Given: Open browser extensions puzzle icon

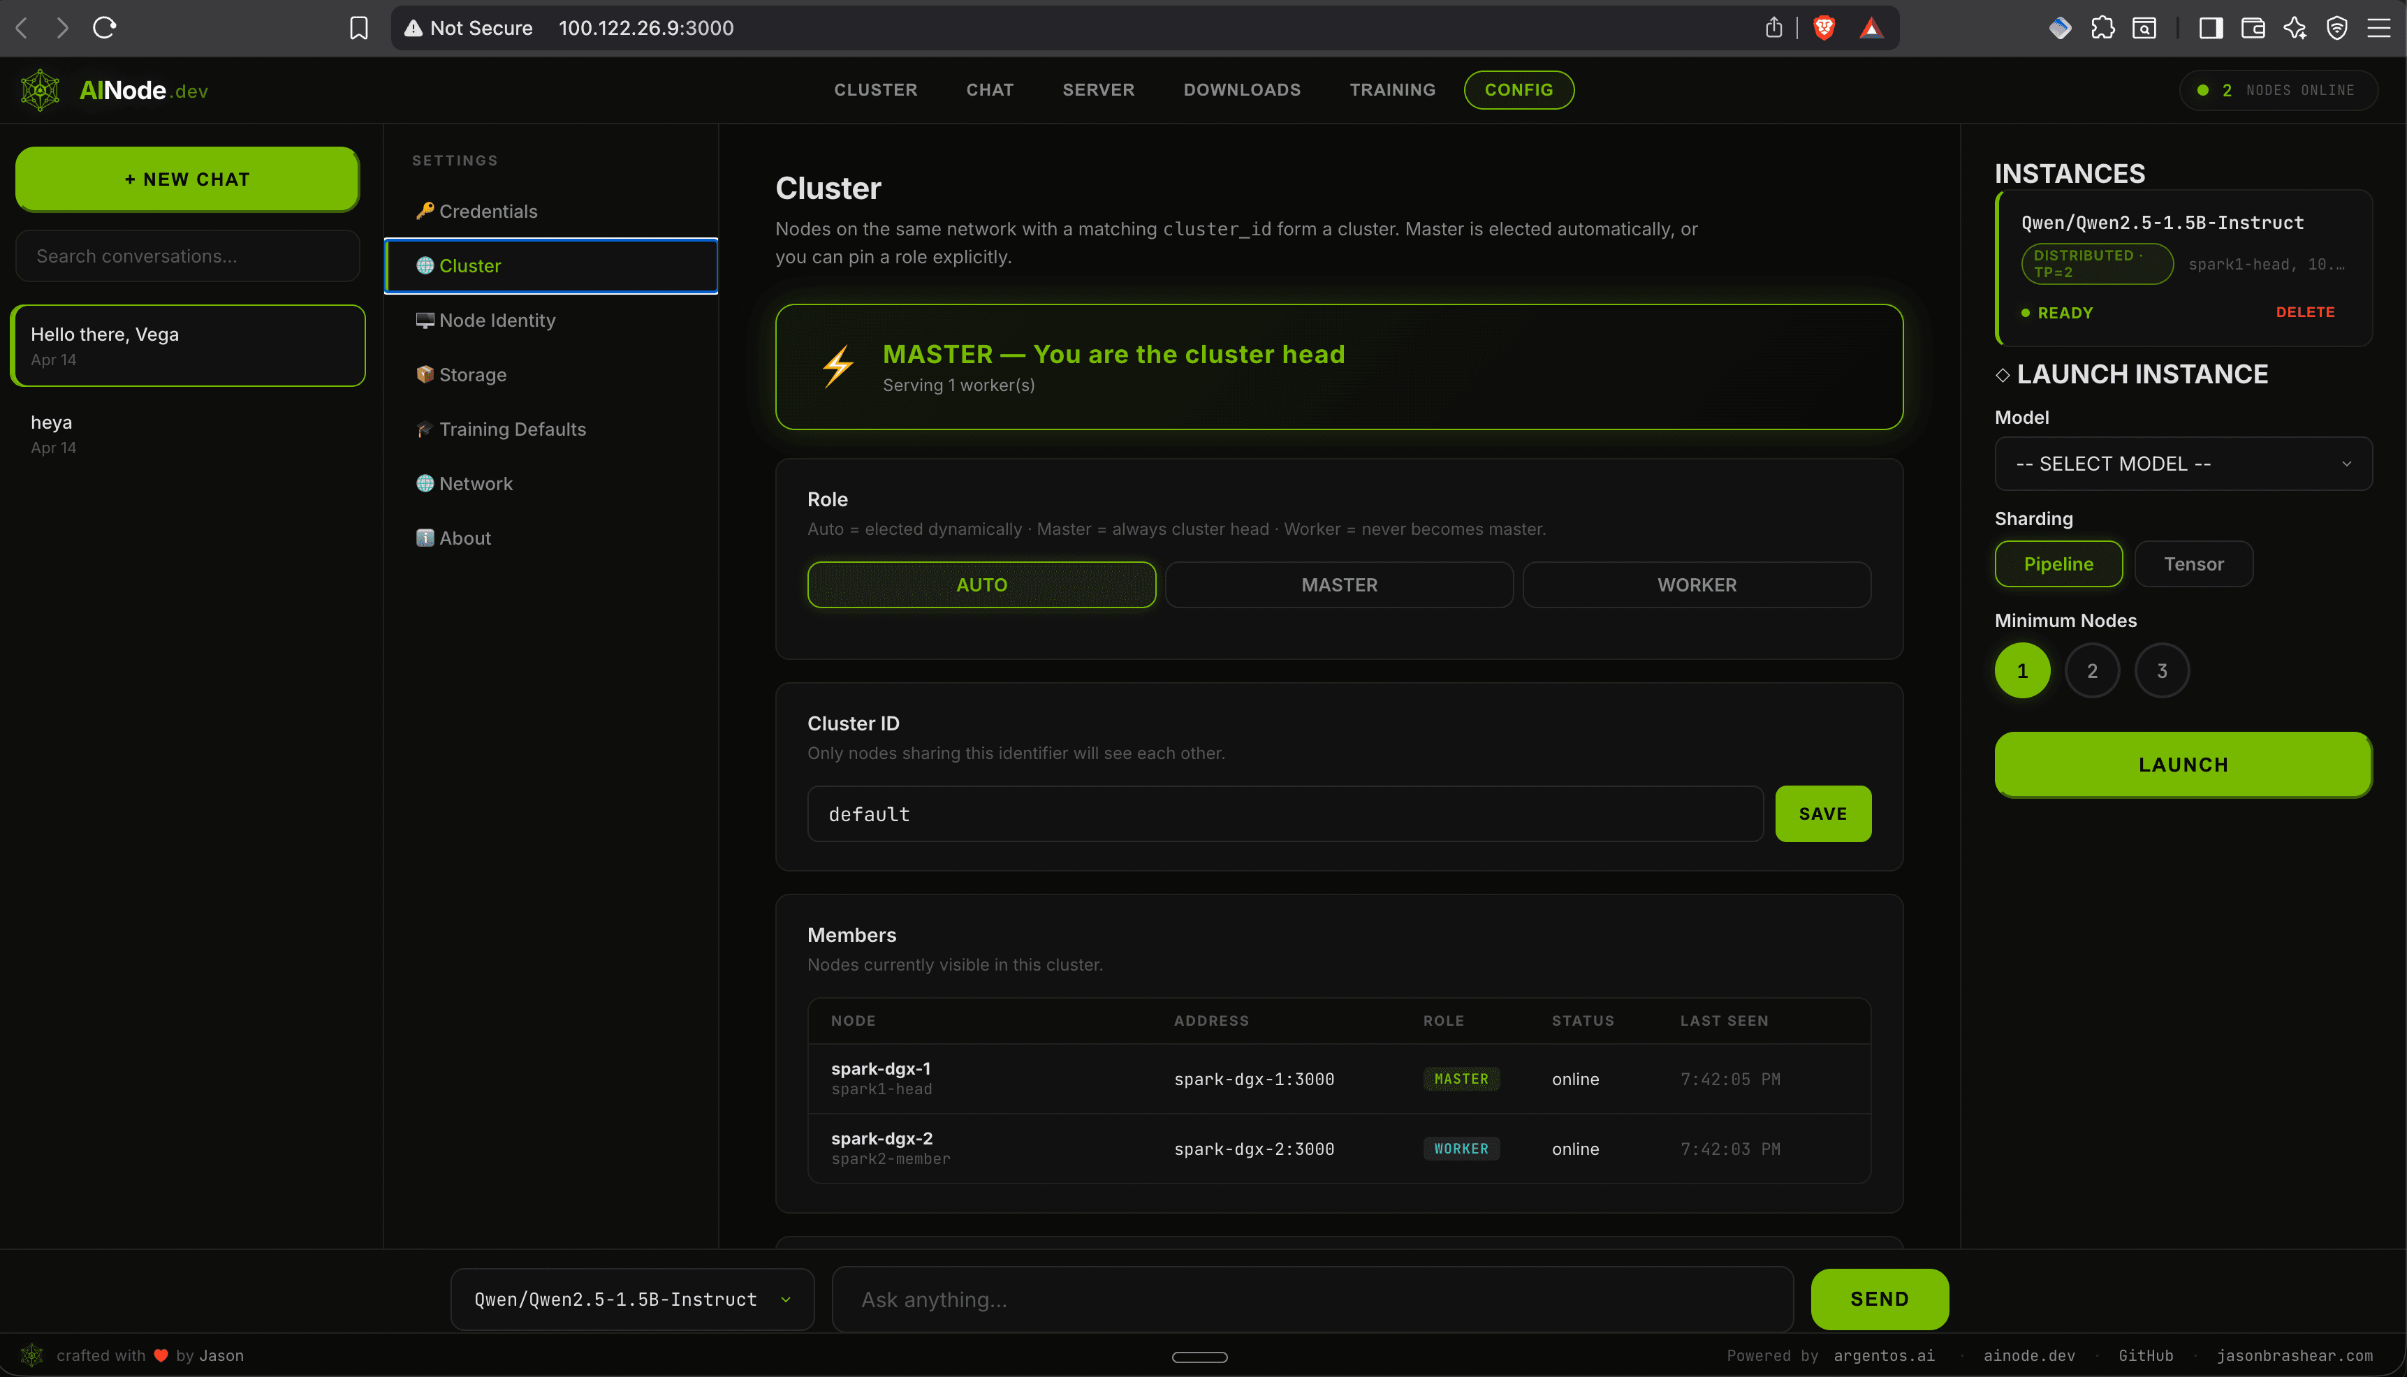Looking at the screenshot, I should [2102, 27].
